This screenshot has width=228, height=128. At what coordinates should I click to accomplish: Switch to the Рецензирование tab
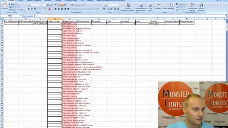coord(71,1)
